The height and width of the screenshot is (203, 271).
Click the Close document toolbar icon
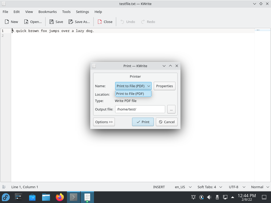pos(100,22)
